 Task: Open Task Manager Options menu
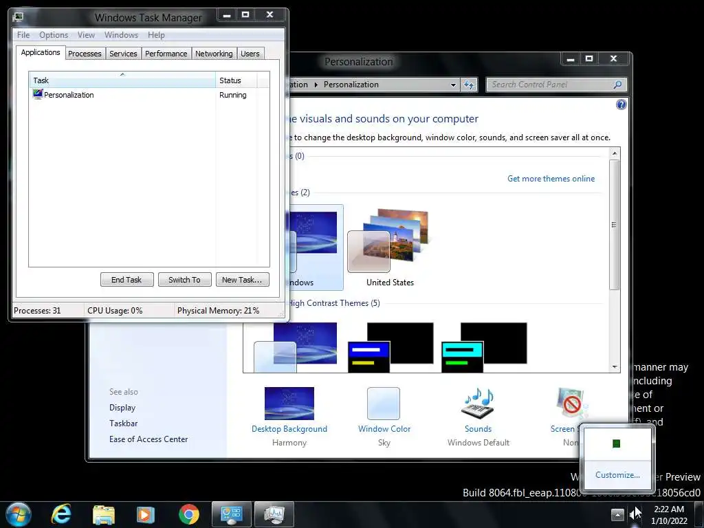pyautogui.click(x=54, y=35)
